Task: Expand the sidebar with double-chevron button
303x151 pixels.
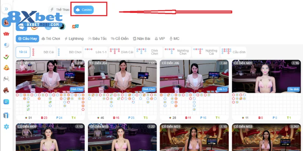Action: click(x=6, y=9)
